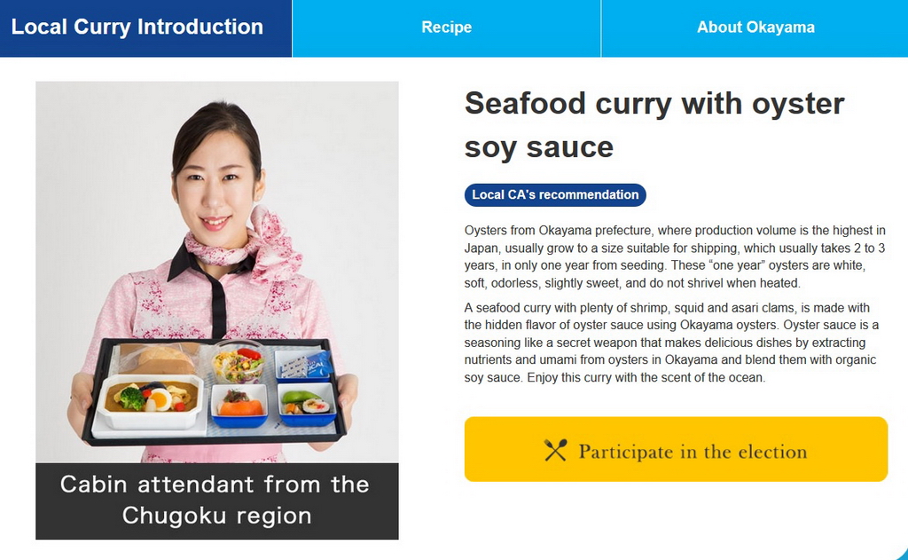908x560 pixels.
Task: Click the sushi roll dish on the tray
Action: 307,404
